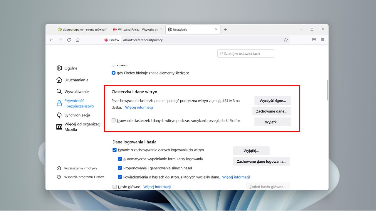Click the Wyczyść dane... button
Image resolution: width=376 pixels, height=211 pixels.
point(273,101)
